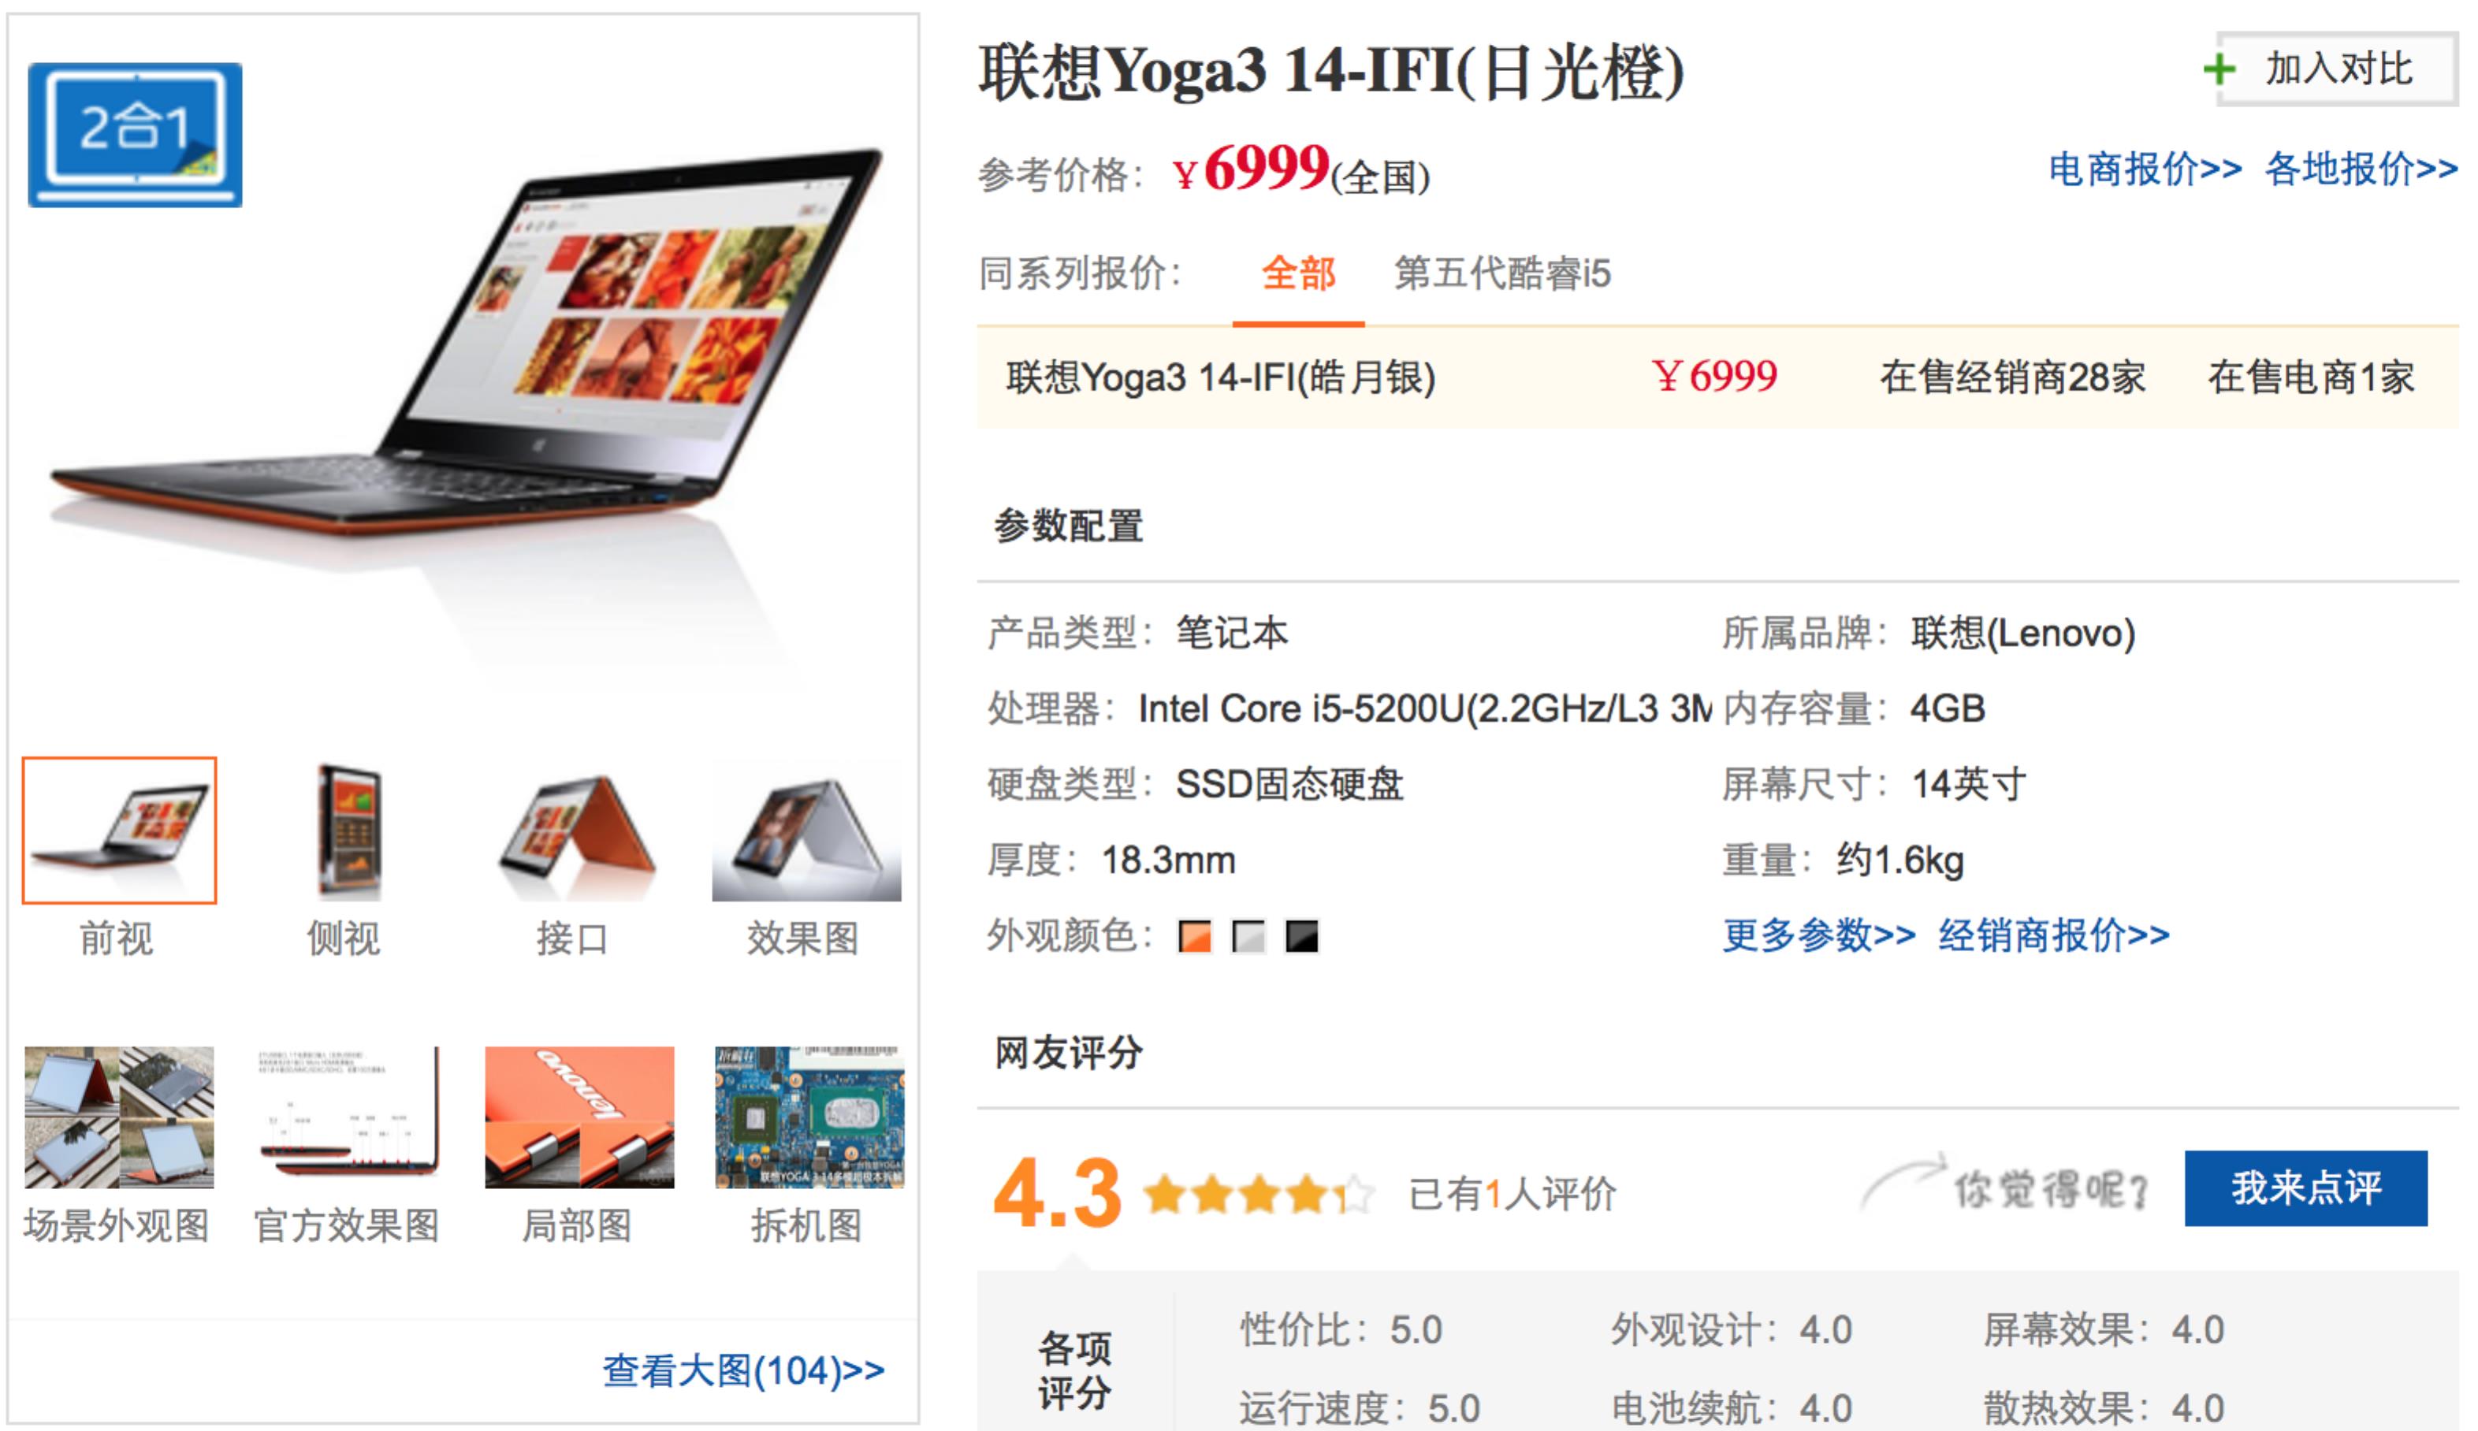This screenshot has height=1431, width=2478.
Task: Click the green plus compare icon
Action: (x=2219, y=69)
